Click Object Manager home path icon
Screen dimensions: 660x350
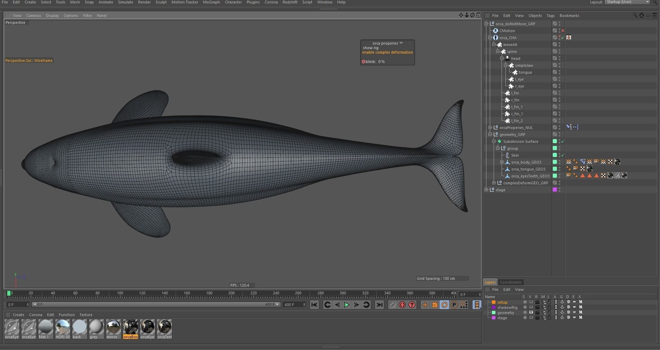[x=642, y=15]
